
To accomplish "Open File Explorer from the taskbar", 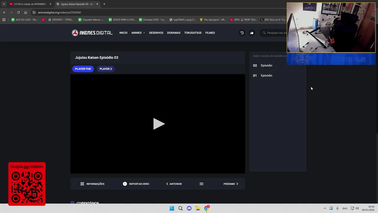I will (x=198, y=208).
